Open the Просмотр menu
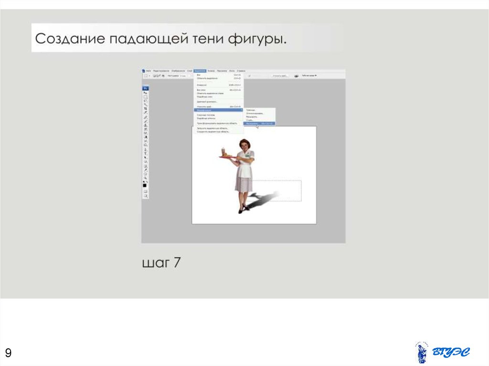489x366 pixels. coord(222,71)
